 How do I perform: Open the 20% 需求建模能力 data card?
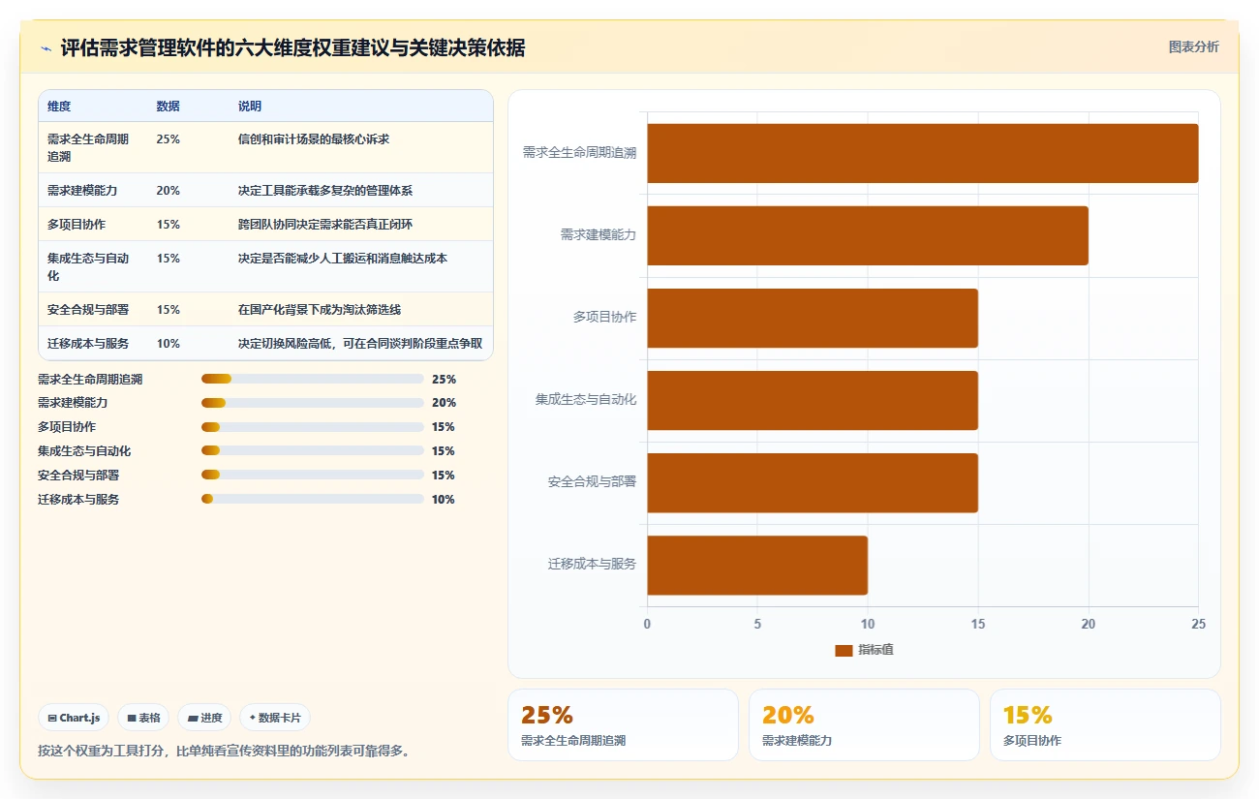coord(864,724)
